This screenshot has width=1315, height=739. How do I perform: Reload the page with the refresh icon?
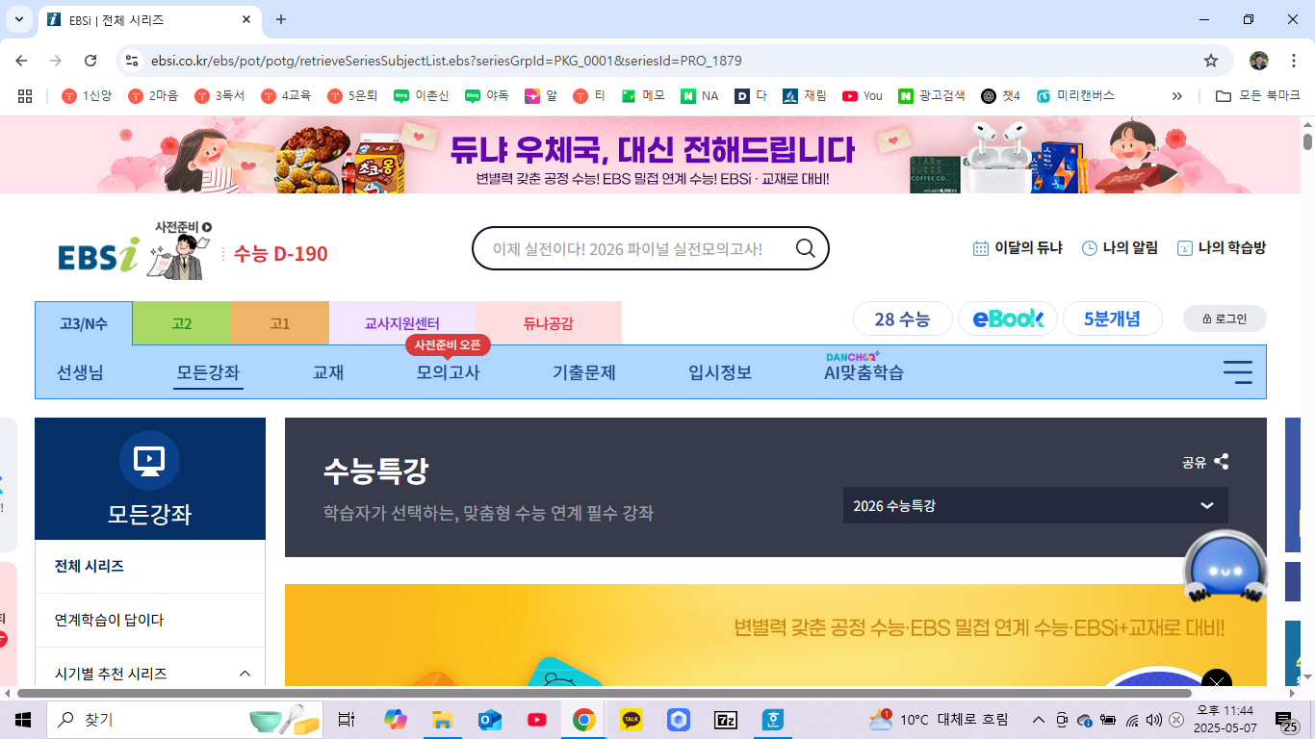click(90, 61)
